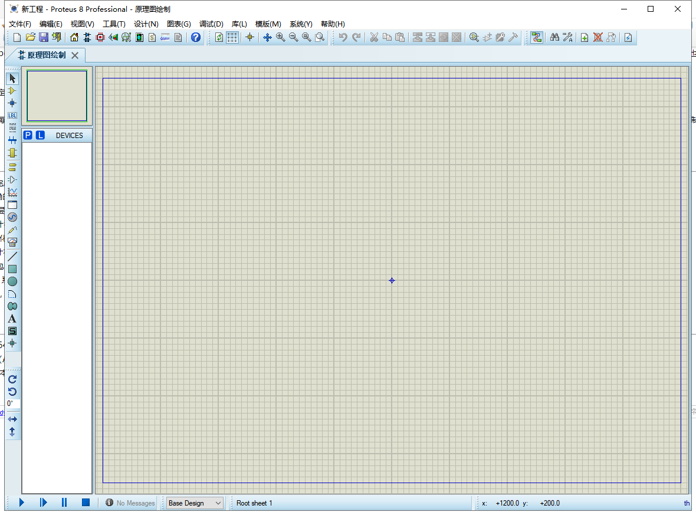Viewport: 696px width, 515px height.
Task: Open the Base Design variant dropdown
Action: click(x=194, y=503)
